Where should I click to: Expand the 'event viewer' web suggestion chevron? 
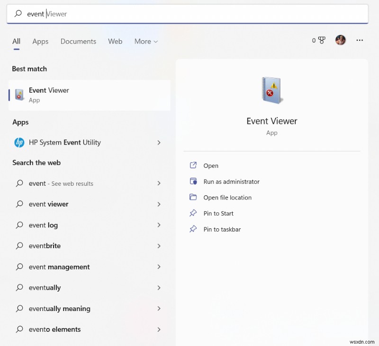pos(159,204)
